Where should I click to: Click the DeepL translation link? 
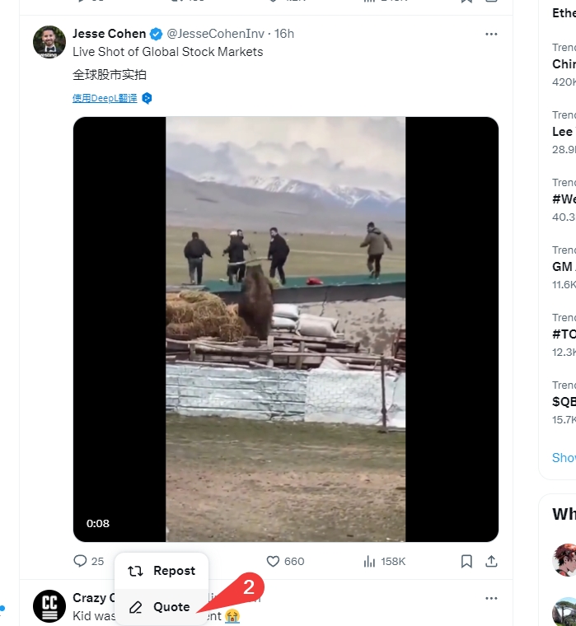coord(105,98)
